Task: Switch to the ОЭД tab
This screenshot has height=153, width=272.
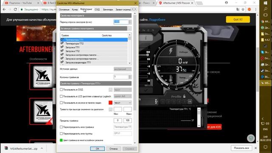Action: pyautogui.click(x=97, y=9)
